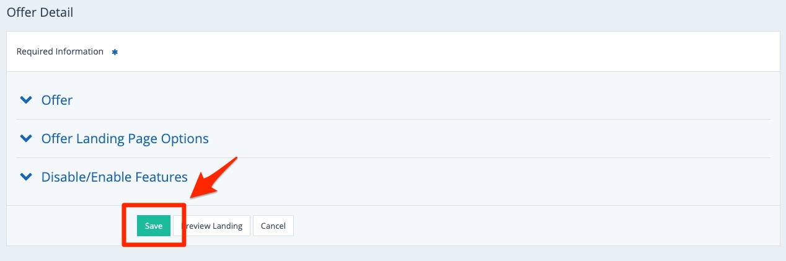Click the divider line below the Offer row
The width and height of the screenshot is (786, 261).
pyautogui.click(x=393, y=119)
